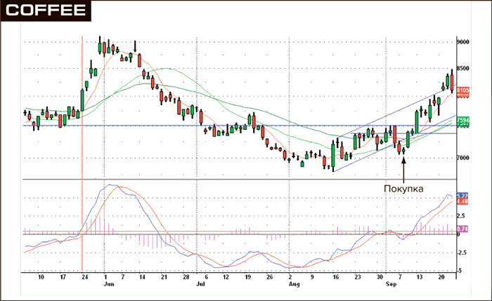The width and height of the screenshot is (492, 301).
Task: Click the red 4.48 indicator value tag
Action: click(x=462, y=203)
